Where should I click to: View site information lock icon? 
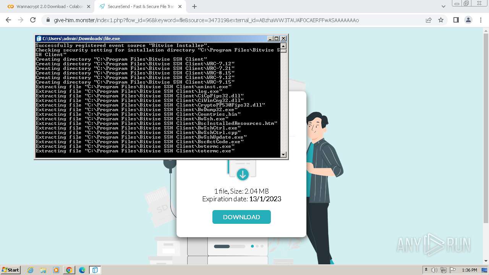pos(48,20)
